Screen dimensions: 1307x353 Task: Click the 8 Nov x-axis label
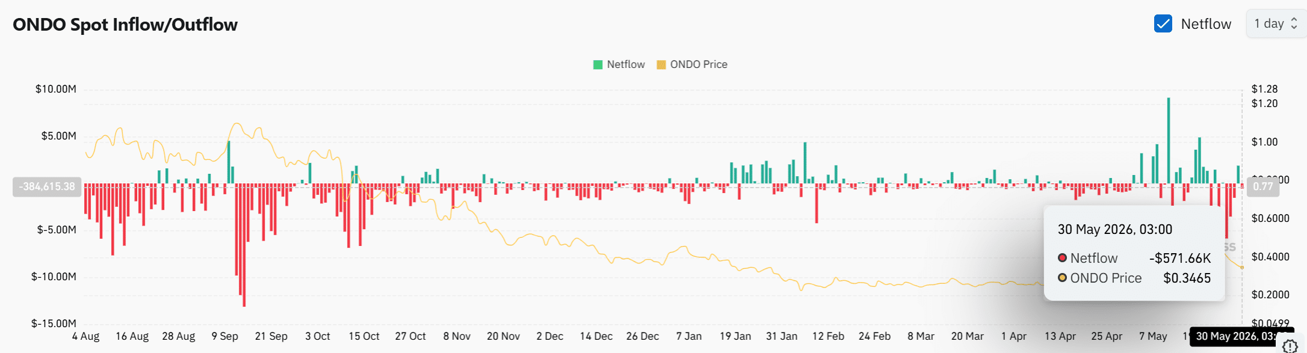pyautogui.click(x=457, y=336)
